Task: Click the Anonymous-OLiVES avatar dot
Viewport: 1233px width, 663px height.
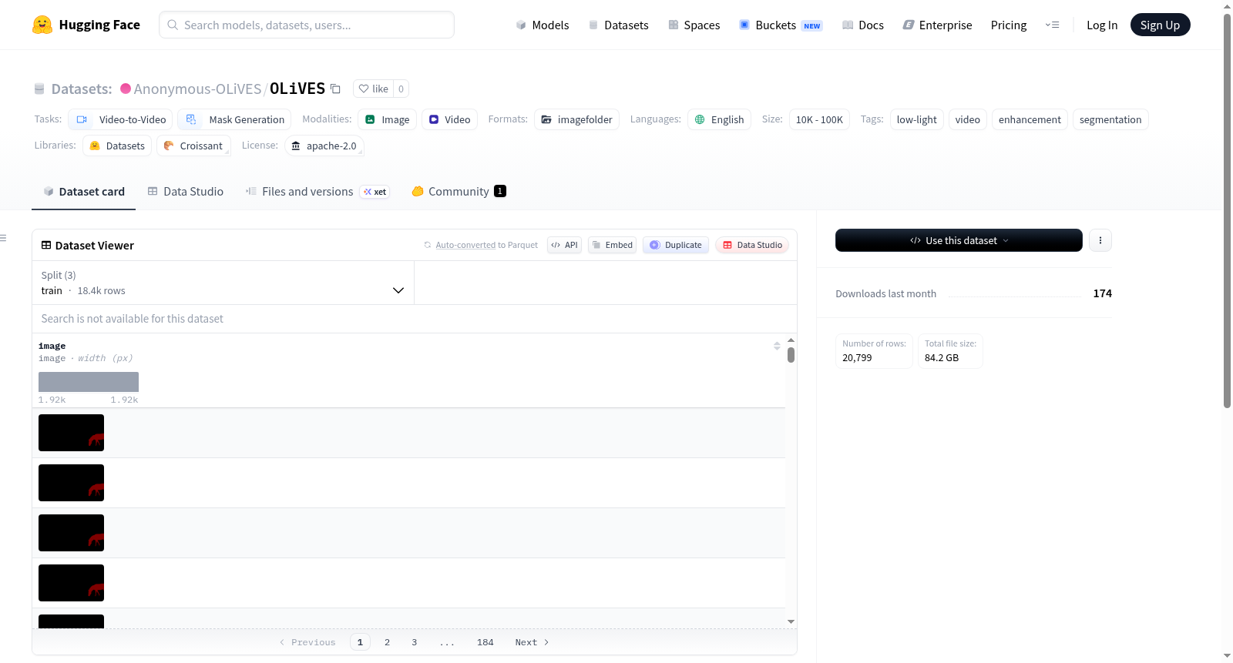Action: point(126,89)
